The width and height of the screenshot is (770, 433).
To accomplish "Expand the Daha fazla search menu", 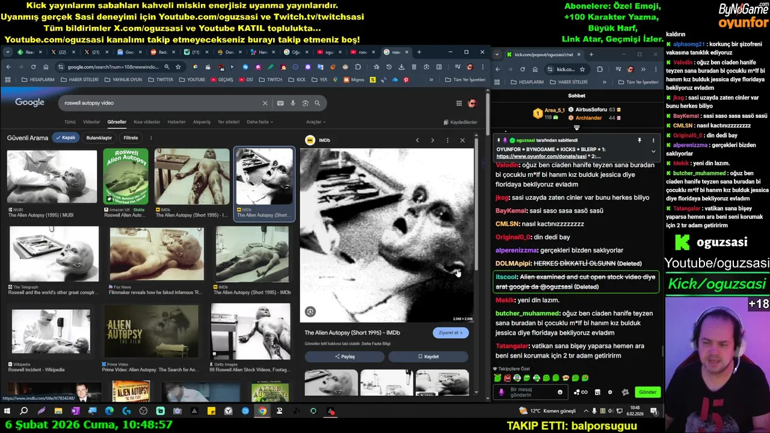I will point(259,122).
